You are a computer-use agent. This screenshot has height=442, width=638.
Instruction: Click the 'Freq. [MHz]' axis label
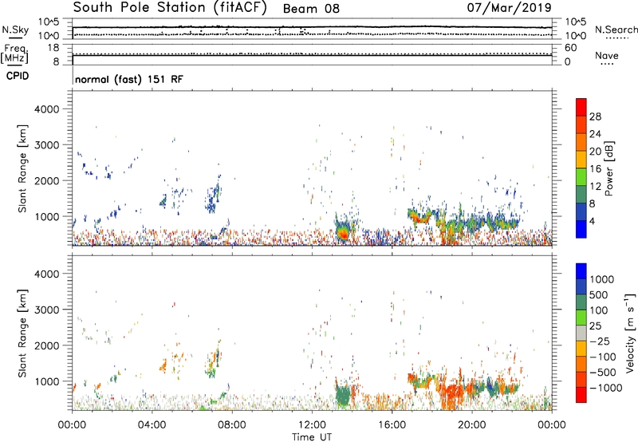pyautogui.click(x=14, y=54)
